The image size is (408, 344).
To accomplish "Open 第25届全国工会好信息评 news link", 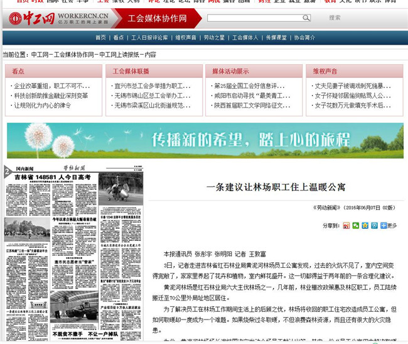I will [x=249, y=86].
